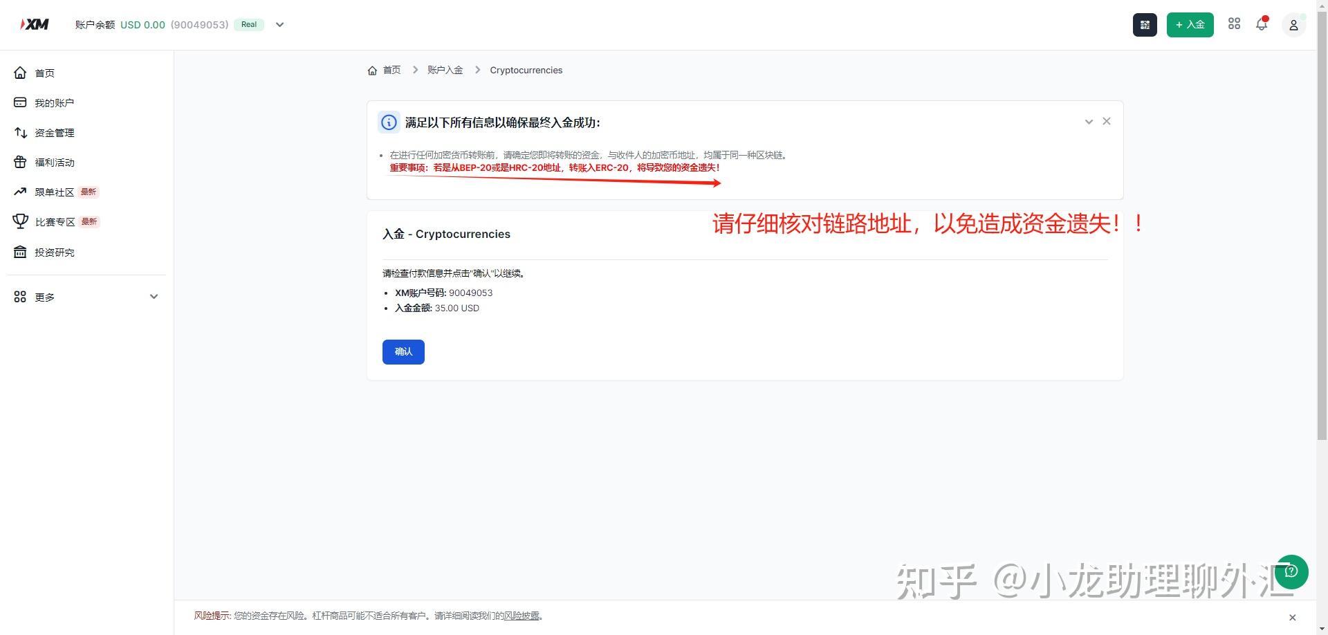Click the 入金 - Cryptocurrencies heading
This screenshot has height=635, width=1328.
click(446, 234)
